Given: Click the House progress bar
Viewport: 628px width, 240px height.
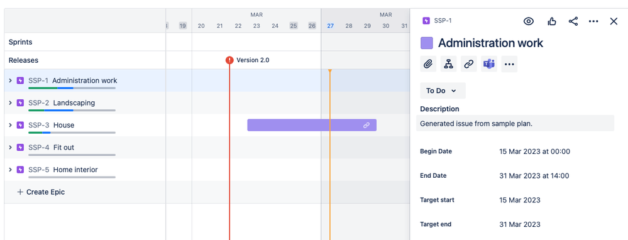Looking at the screenshot, I should pos(72,133).
